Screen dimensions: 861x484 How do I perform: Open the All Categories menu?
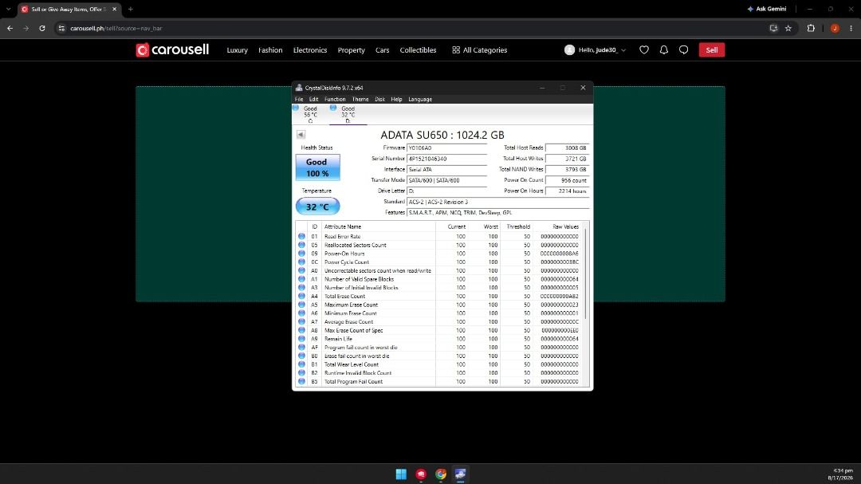pyautogui.click(x=479, y=50)
